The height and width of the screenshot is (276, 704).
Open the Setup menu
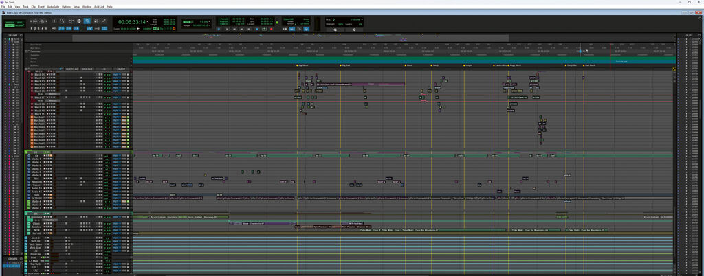click(x=77, y=6)
